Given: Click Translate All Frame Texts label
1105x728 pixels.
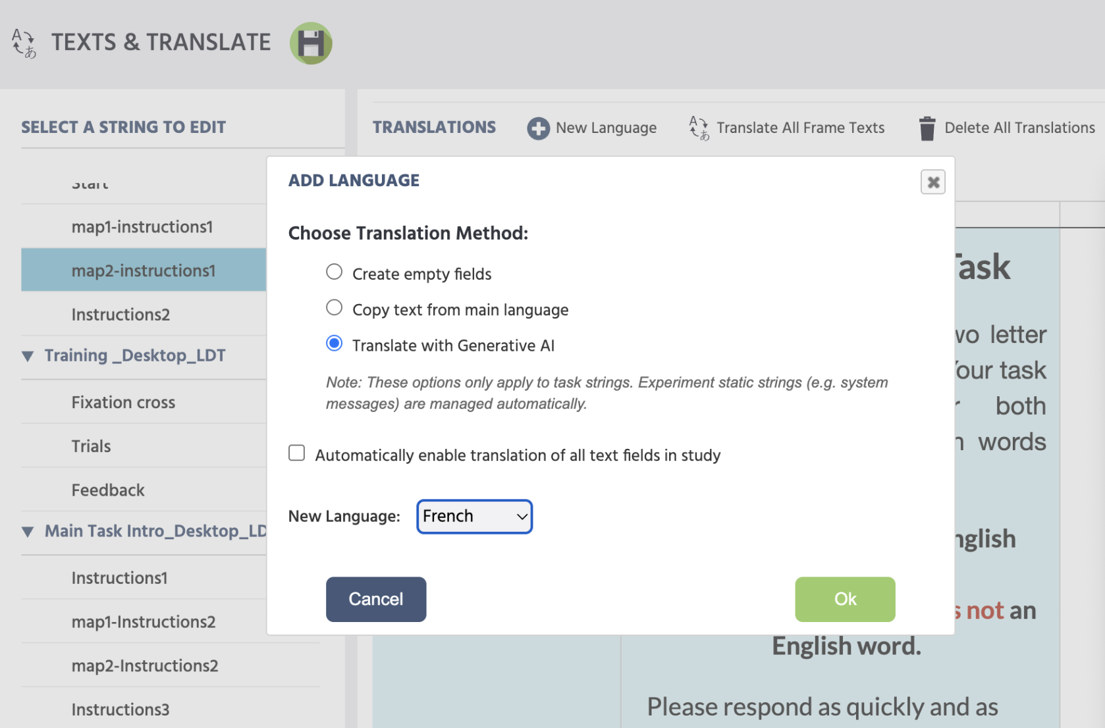Looking at the screenshot, I should (x=800, y=128).
